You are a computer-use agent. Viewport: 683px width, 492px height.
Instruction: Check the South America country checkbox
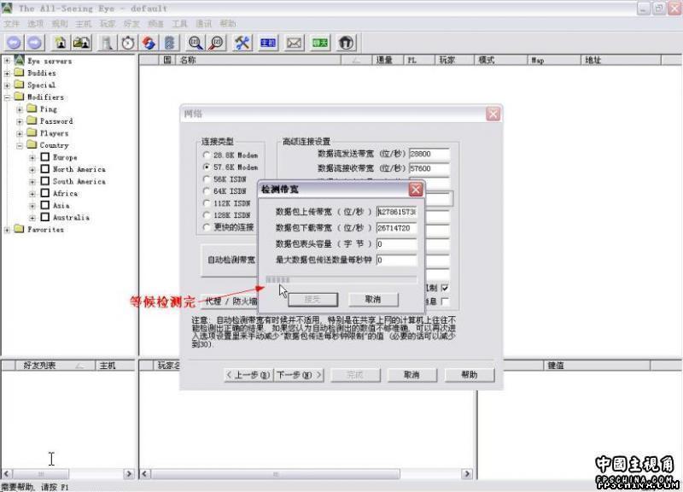point(45,181)
